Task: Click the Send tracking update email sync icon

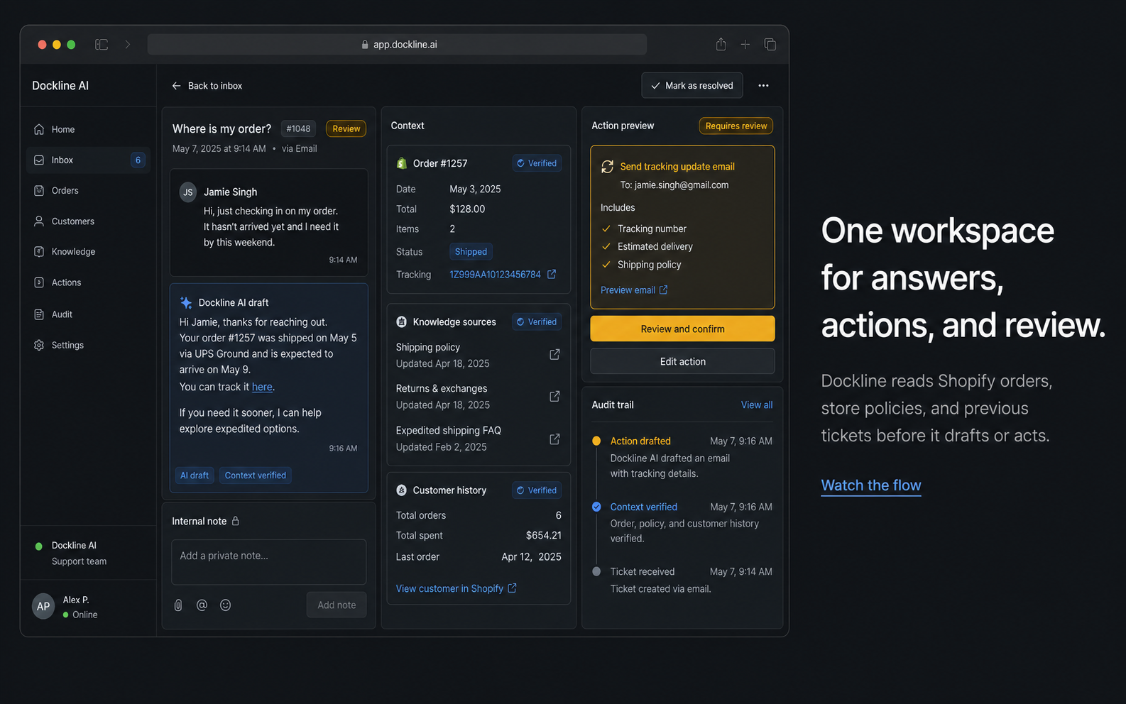Action: pyautogui.click(x=607, y=167)
